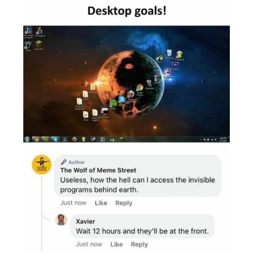This screenshot has width=253, height=253.
Task: Open The Wolf of Meme Street profile name
Action: 98,170
